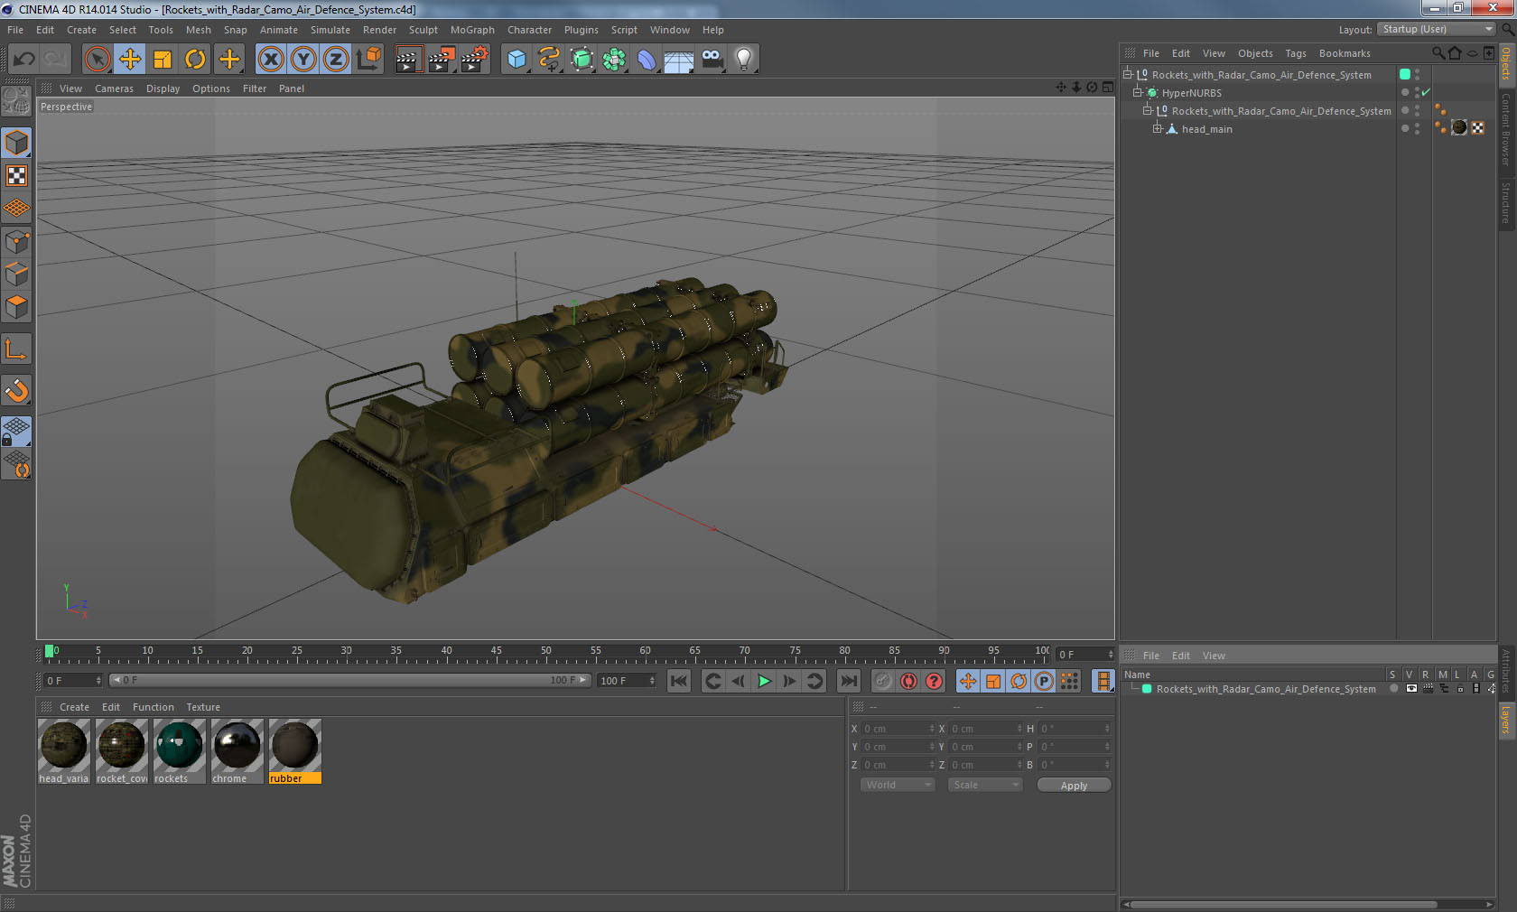
Task: Collapse the HyperNURBS tree item
Action: pyautogui.click(x=1138, y=93)
